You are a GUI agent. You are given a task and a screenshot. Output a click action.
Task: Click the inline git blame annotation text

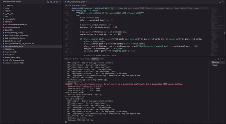click(x=159, y=8)
